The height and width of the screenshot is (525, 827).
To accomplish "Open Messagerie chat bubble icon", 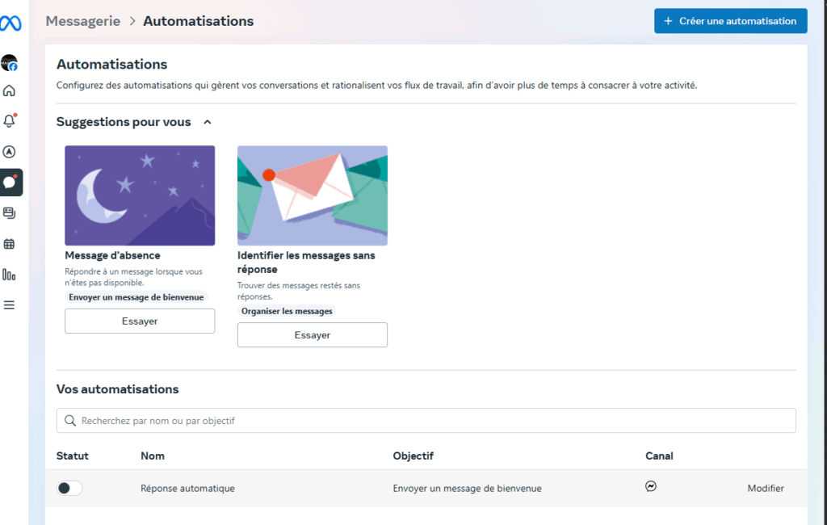I will [10, 183].
